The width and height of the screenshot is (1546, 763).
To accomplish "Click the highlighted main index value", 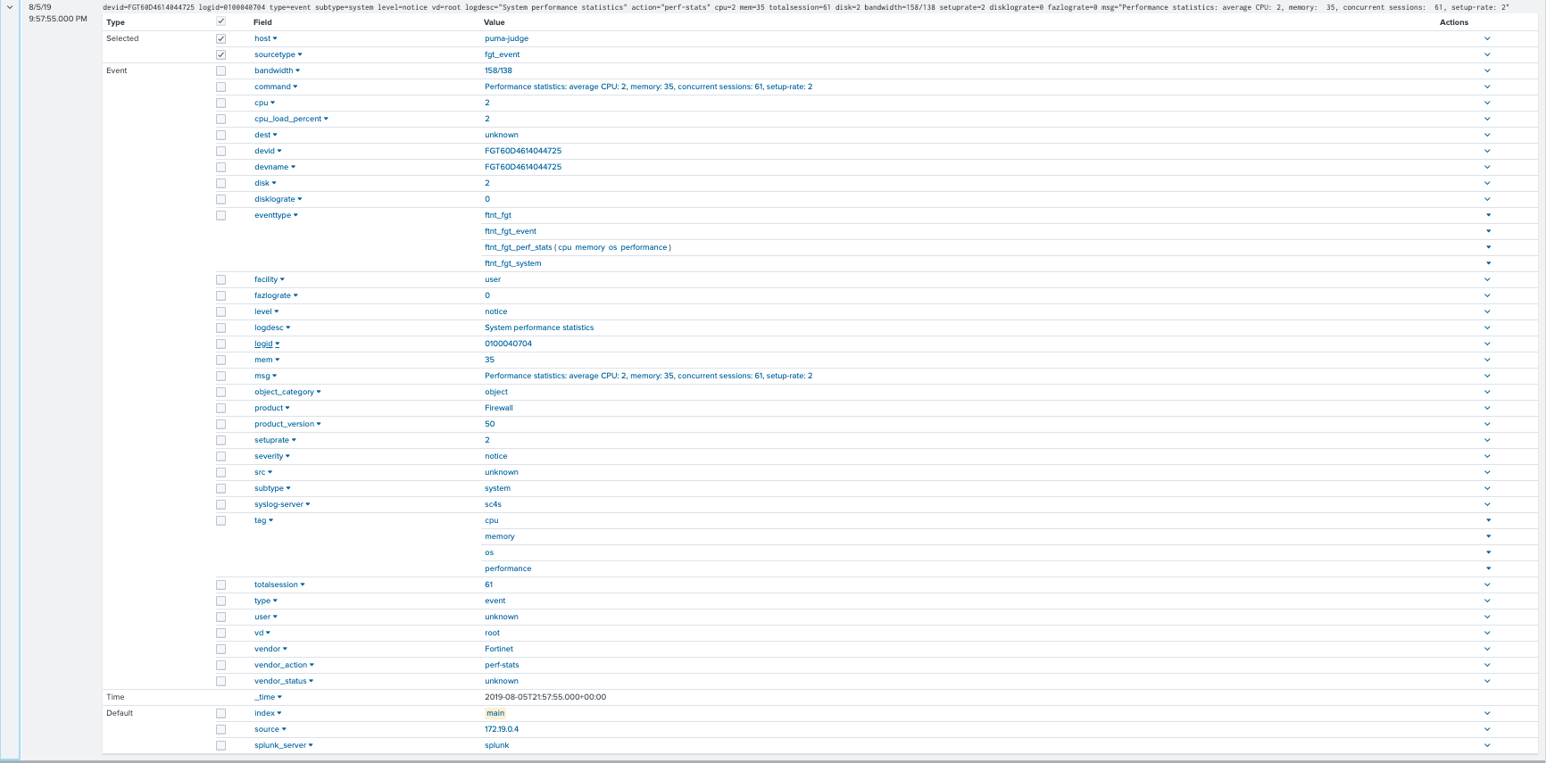I will point(495,713).
